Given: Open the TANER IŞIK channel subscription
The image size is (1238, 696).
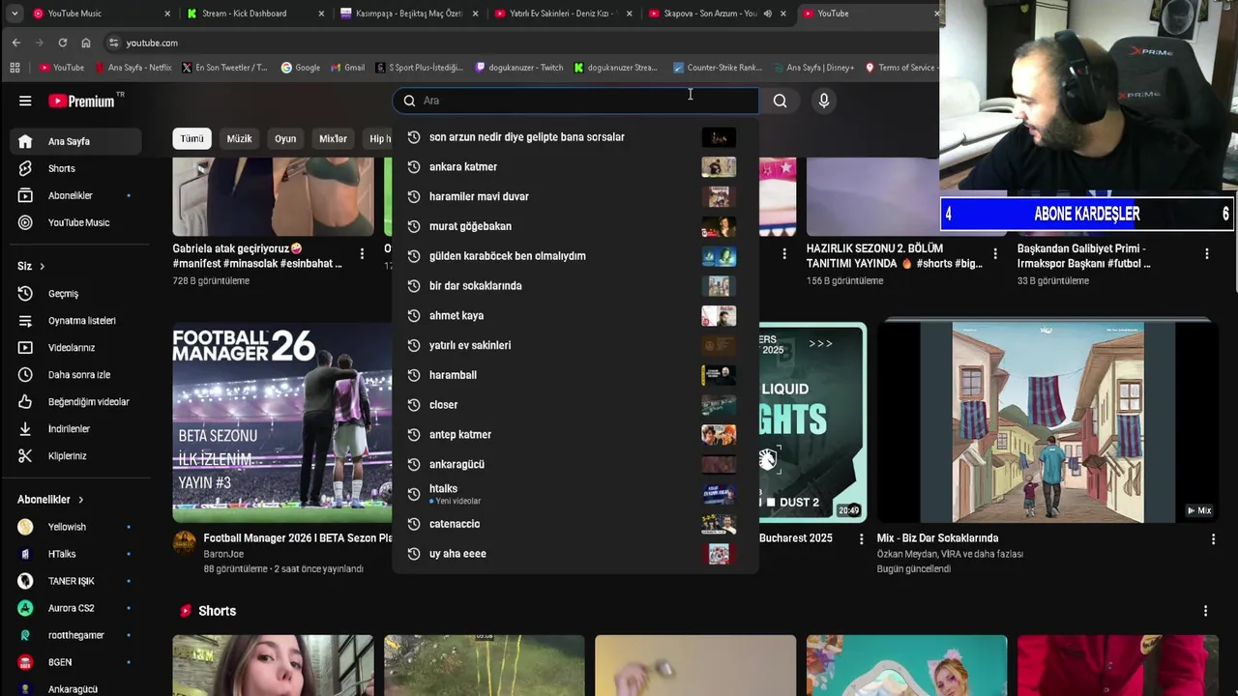Looking at the screenshot, I should [x=75, y=581].
